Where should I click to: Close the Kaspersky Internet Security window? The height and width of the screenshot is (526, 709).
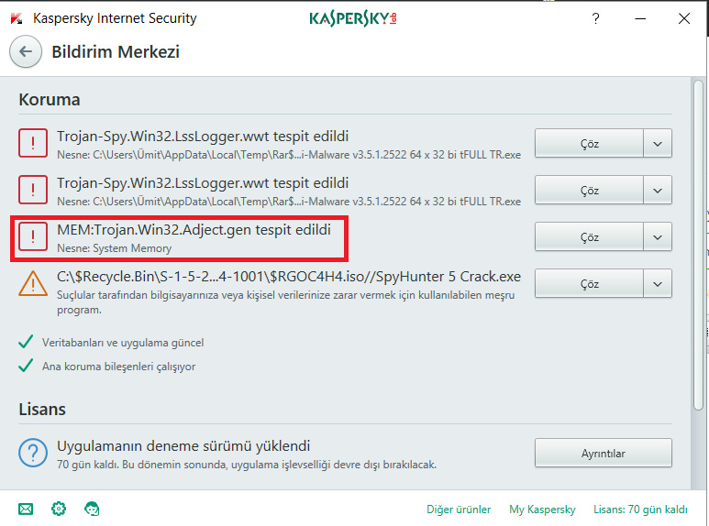click(x=684, y=18)
